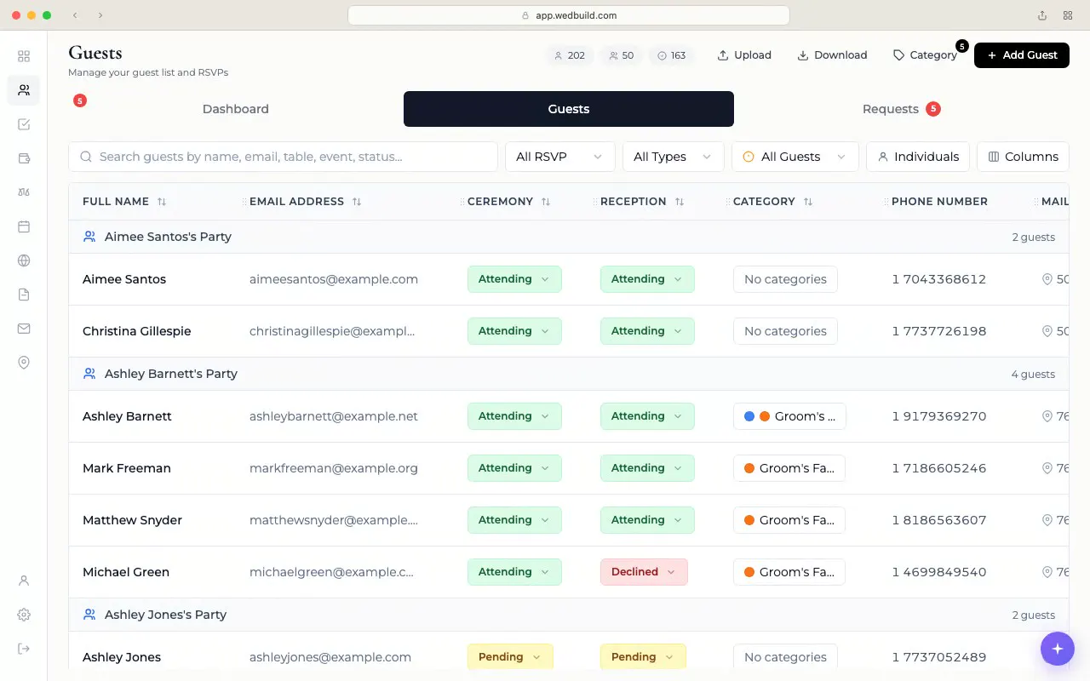Image resolution: width=1090 pixels, height=681 pixels.
Task: Open the envelope mail icon in sidebar
Action: pos(24,329)
